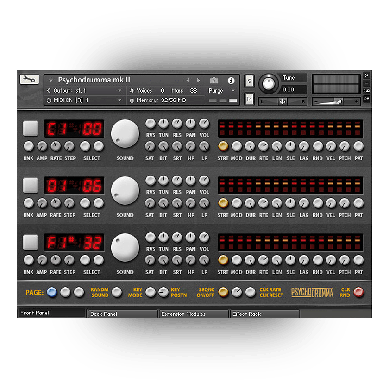Image resolution: width=389 pixels, height=389 pixels.
Task: Click the RATE knob in row two
Action: click(x=56, y=203)
